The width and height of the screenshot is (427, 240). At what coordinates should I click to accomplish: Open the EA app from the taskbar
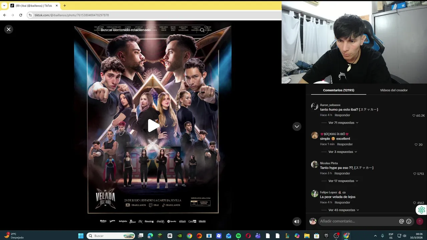[x=199, y=236]
